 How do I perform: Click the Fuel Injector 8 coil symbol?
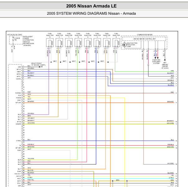point(116,43)
